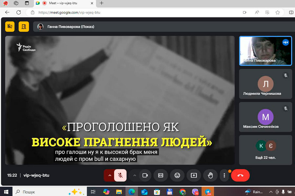Select the Meet – vip-wjeq-btu browser tab
The width and height of the screenshot is (295, 196).
(66, 3)
